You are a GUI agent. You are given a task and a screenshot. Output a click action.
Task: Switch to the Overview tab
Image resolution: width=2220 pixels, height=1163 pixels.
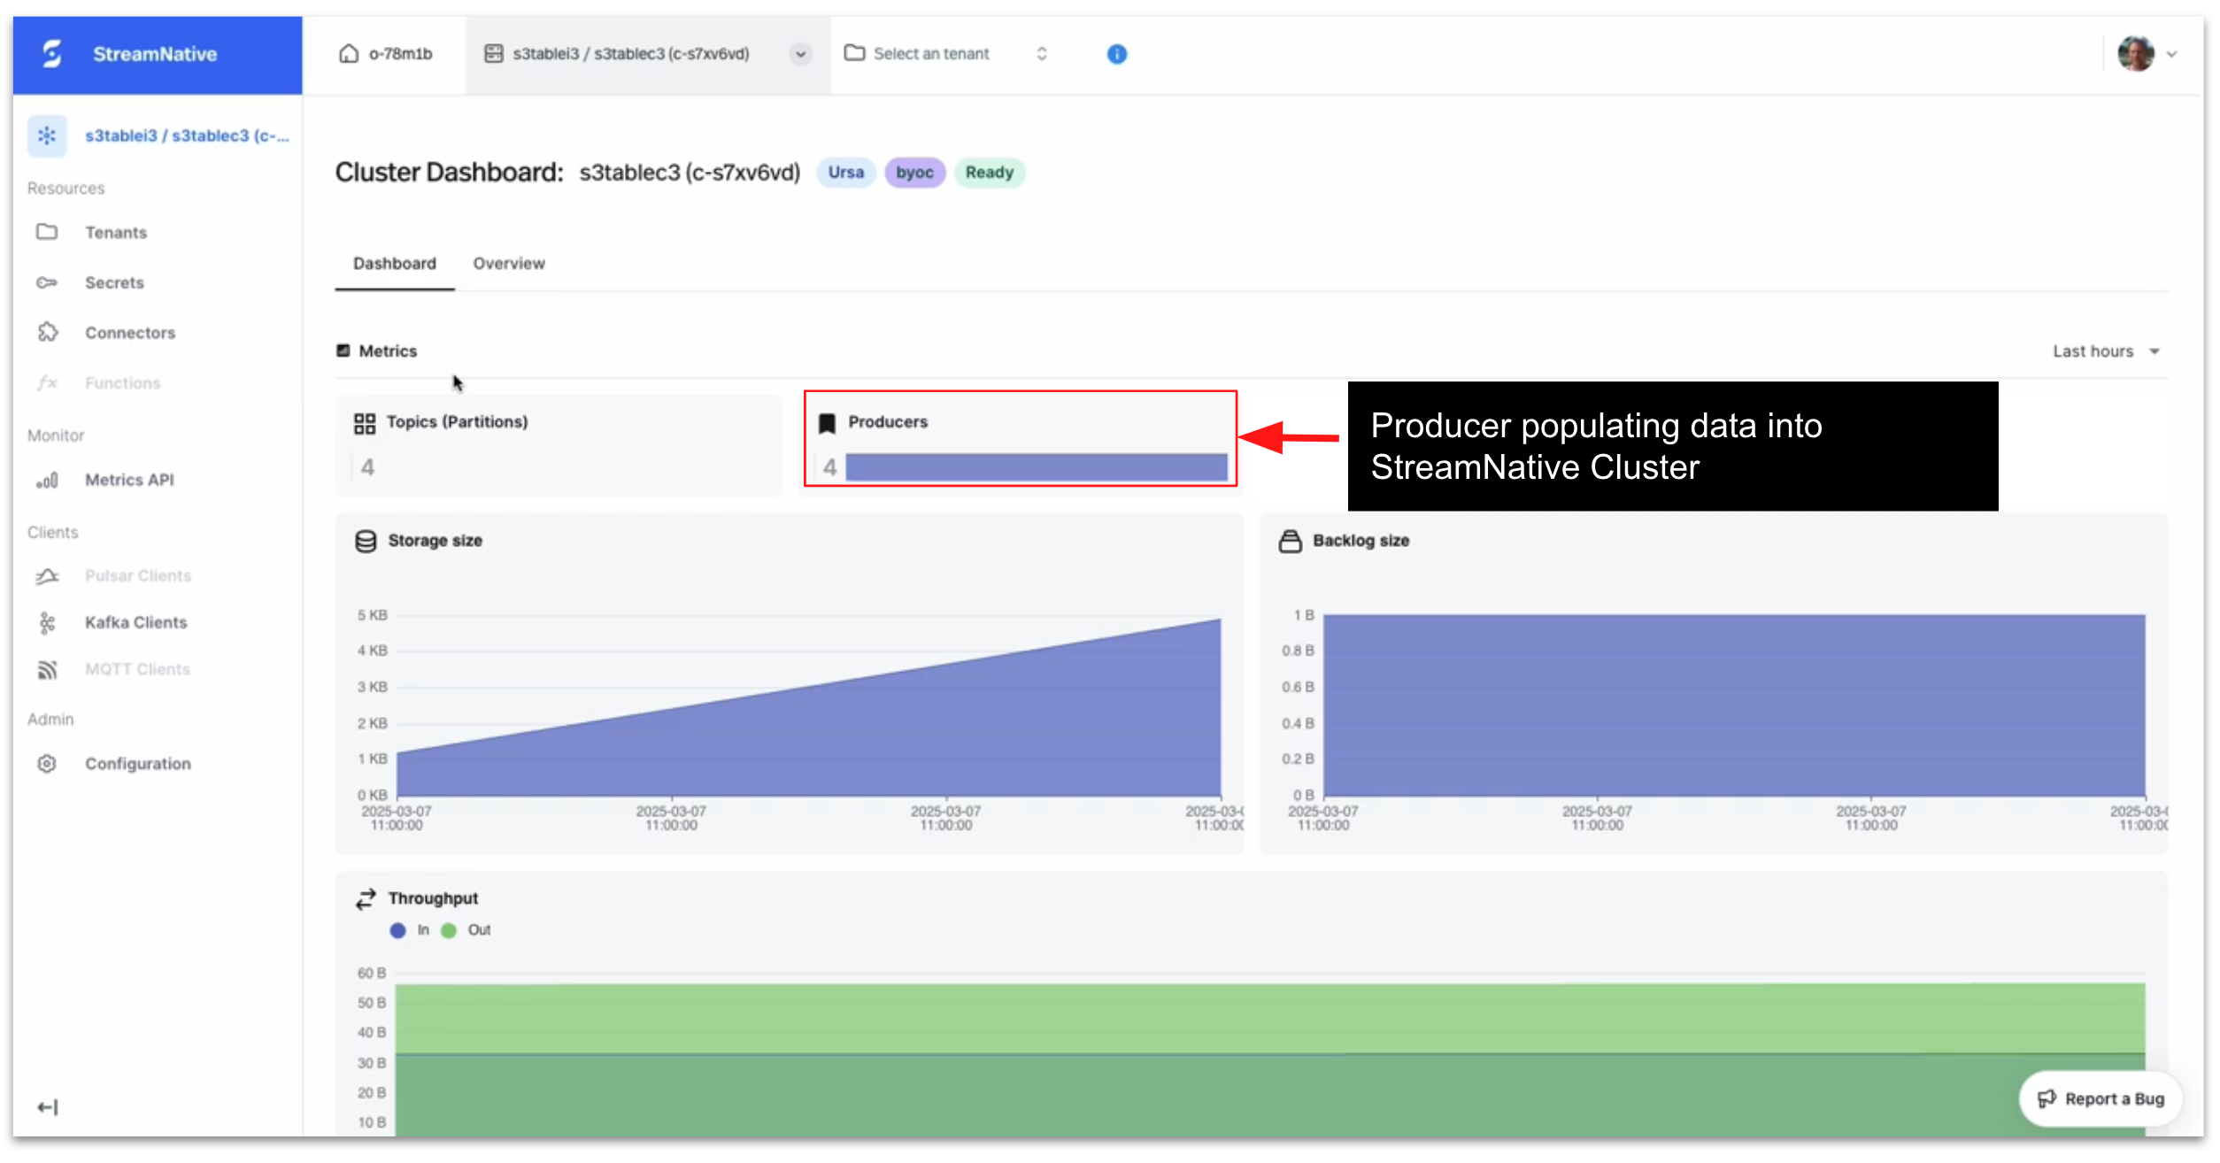508,263
